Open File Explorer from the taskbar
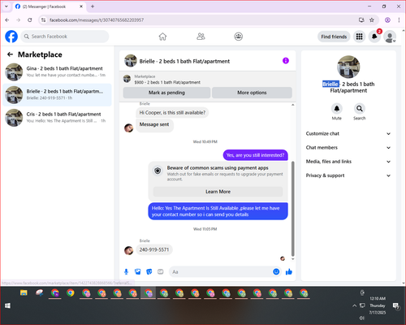 pyautogui.click(x=24, y=292)
